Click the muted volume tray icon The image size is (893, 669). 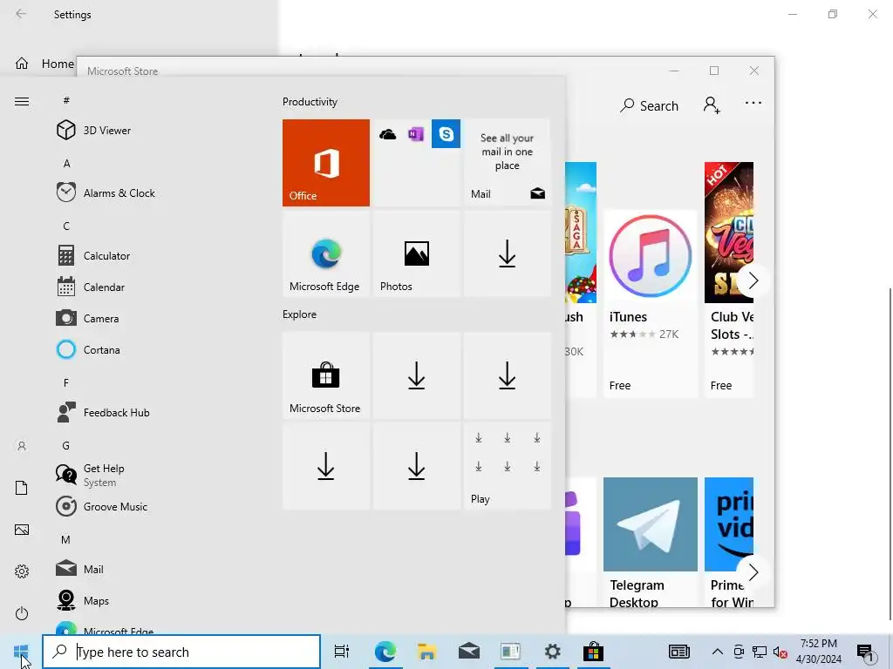pyautogui.click(x=781, y=652)
